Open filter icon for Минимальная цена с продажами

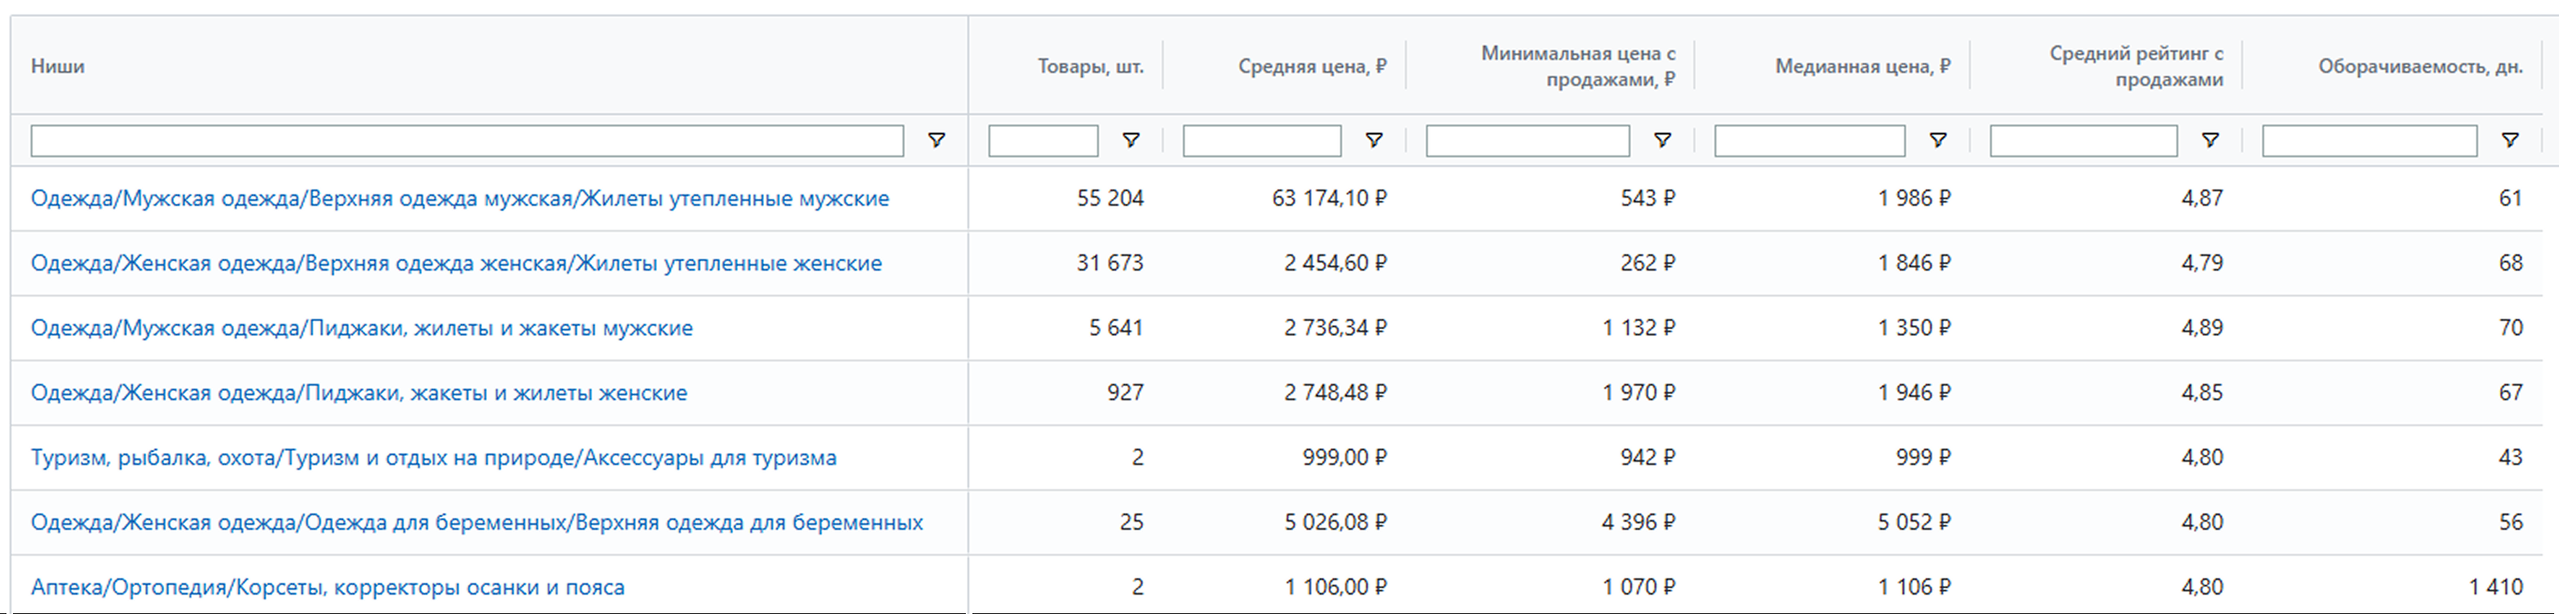pos(1662,140)
